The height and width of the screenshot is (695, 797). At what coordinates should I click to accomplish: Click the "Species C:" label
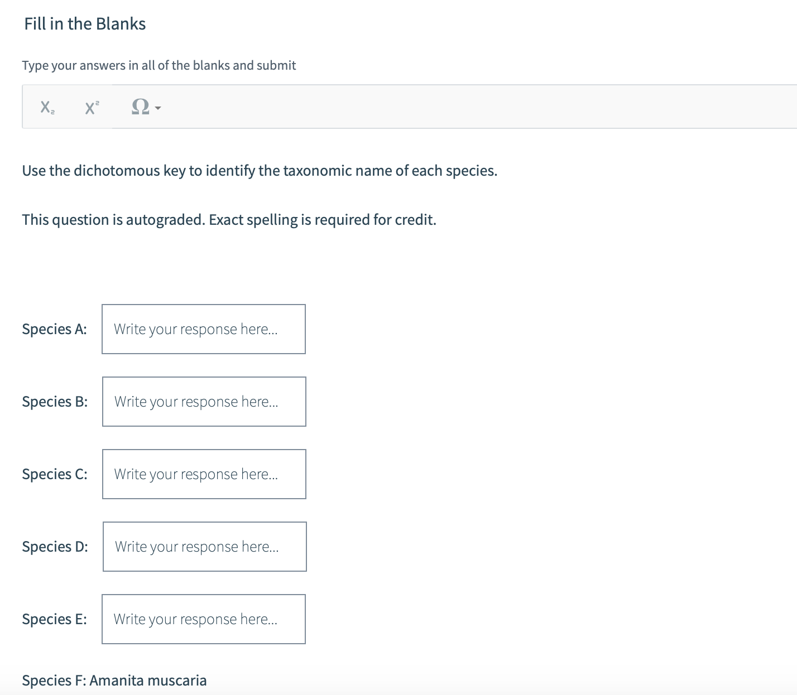[x=55, y=474]
